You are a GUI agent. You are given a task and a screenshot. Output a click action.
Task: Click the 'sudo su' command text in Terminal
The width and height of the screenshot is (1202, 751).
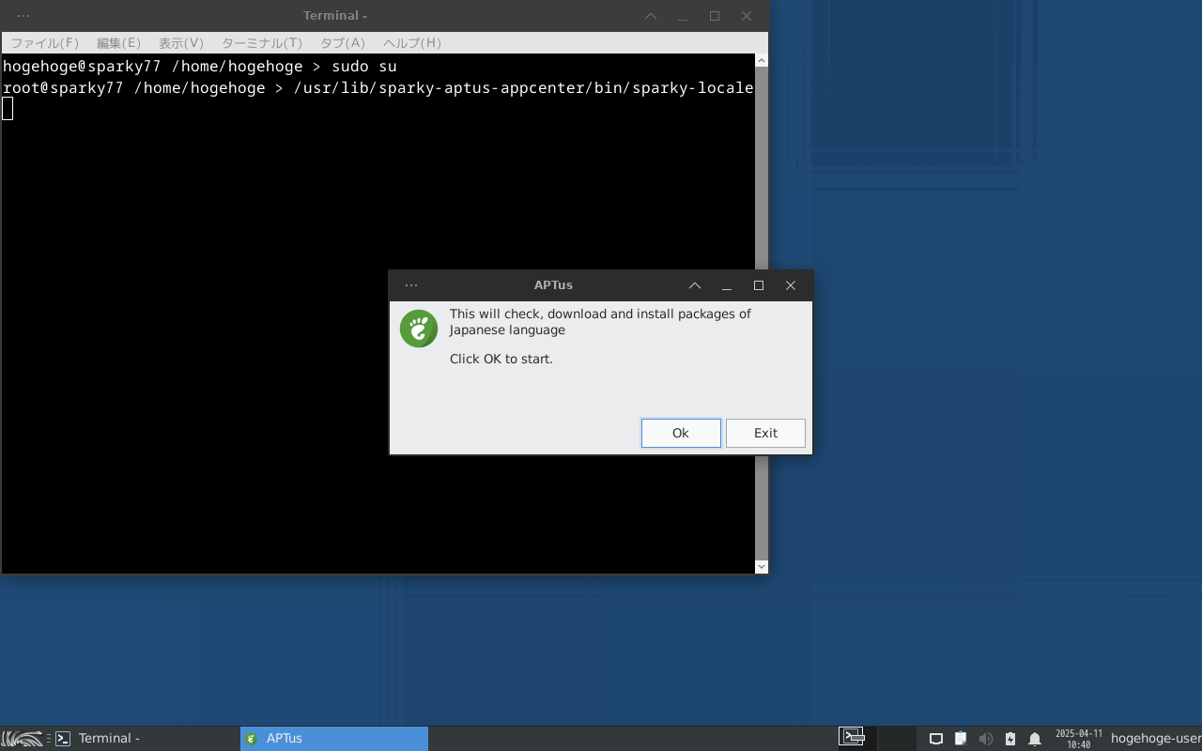point(364,67)
